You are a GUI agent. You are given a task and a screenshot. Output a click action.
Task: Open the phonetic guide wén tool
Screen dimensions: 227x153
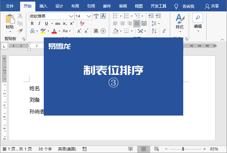coord(96,16)
